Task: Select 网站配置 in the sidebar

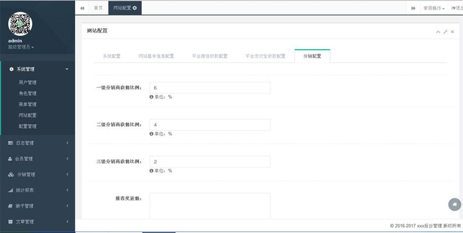Action: 28,115
